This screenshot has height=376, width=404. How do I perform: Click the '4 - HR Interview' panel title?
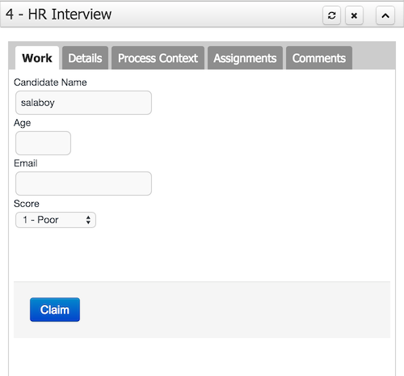coord(58,15)
